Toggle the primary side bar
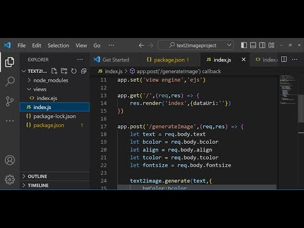Screen dimensions: 304x228 244,45
